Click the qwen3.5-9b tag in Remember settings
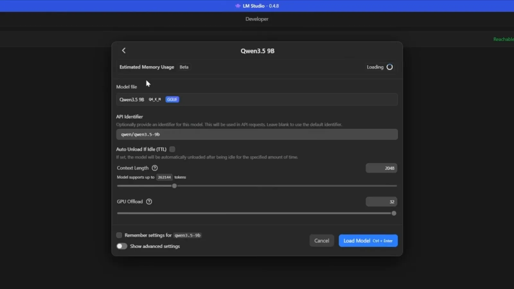 click(x=188, y=235)
